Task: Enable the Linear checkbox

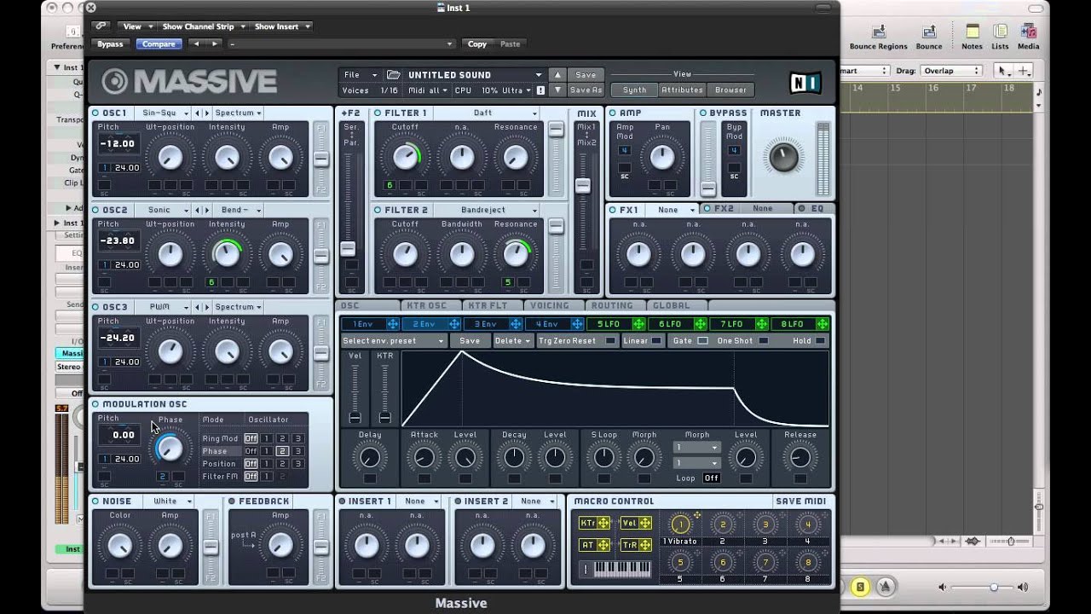Action: (655, 341)
